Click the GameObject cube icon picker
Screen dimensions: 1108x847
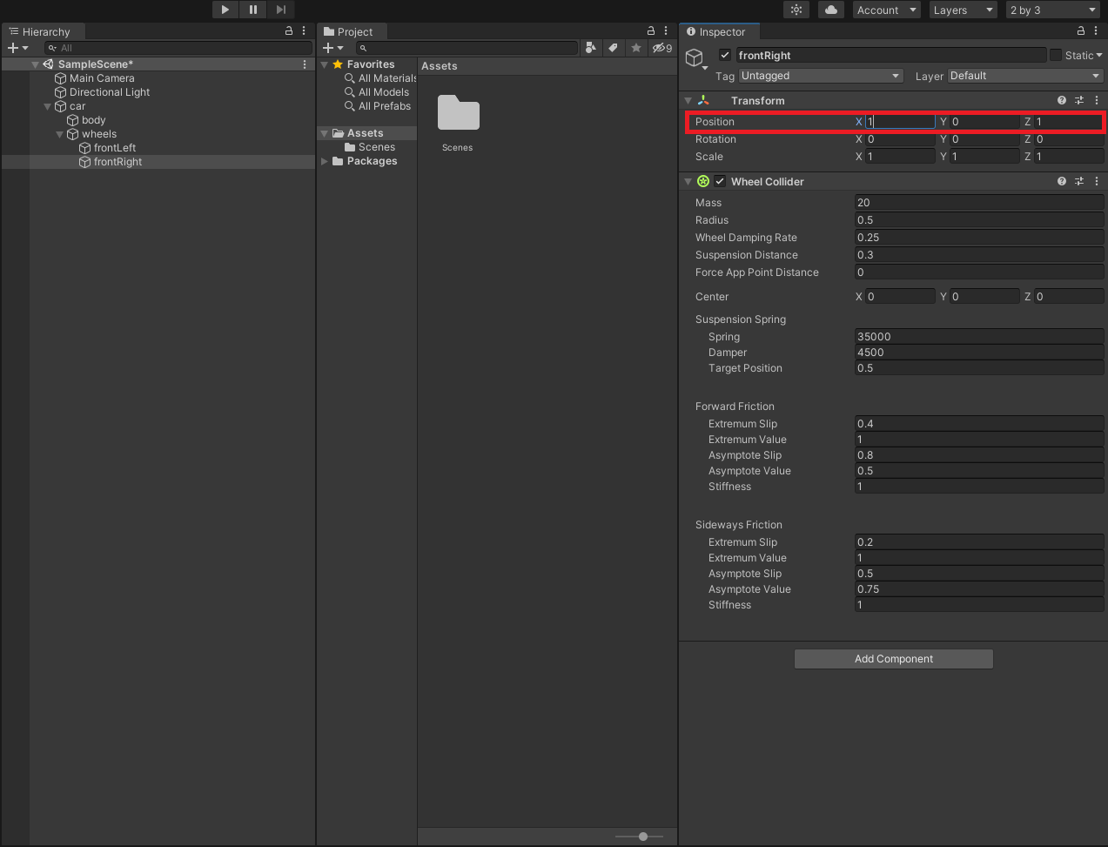click(695, 58)
